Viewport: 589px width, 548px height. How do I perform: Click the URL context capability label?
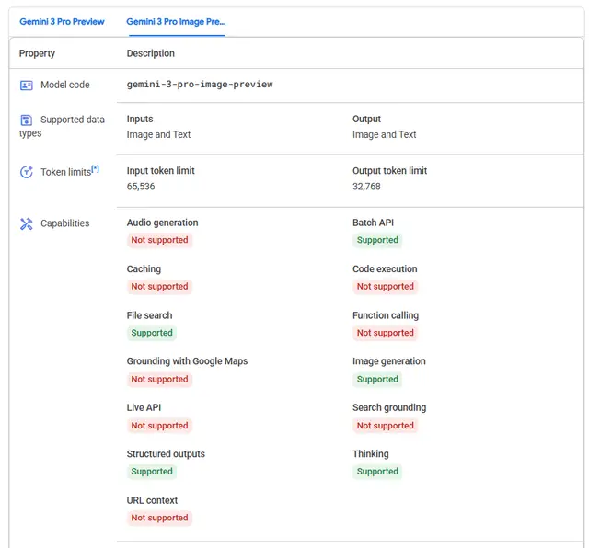click(152, 500)
